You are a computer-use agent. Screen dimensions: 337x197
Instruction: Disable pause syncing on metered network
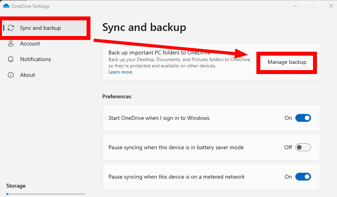tap(303, 177)
